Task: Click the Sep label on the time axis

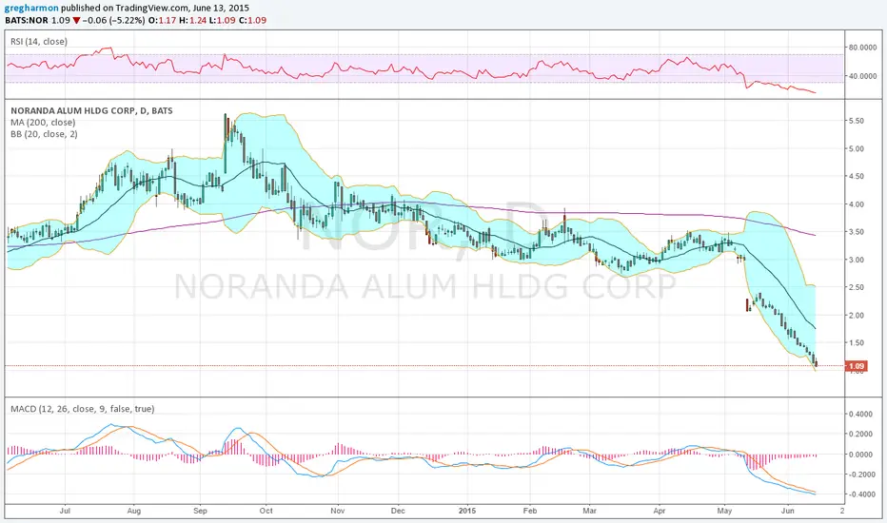Action: [200, 511]
